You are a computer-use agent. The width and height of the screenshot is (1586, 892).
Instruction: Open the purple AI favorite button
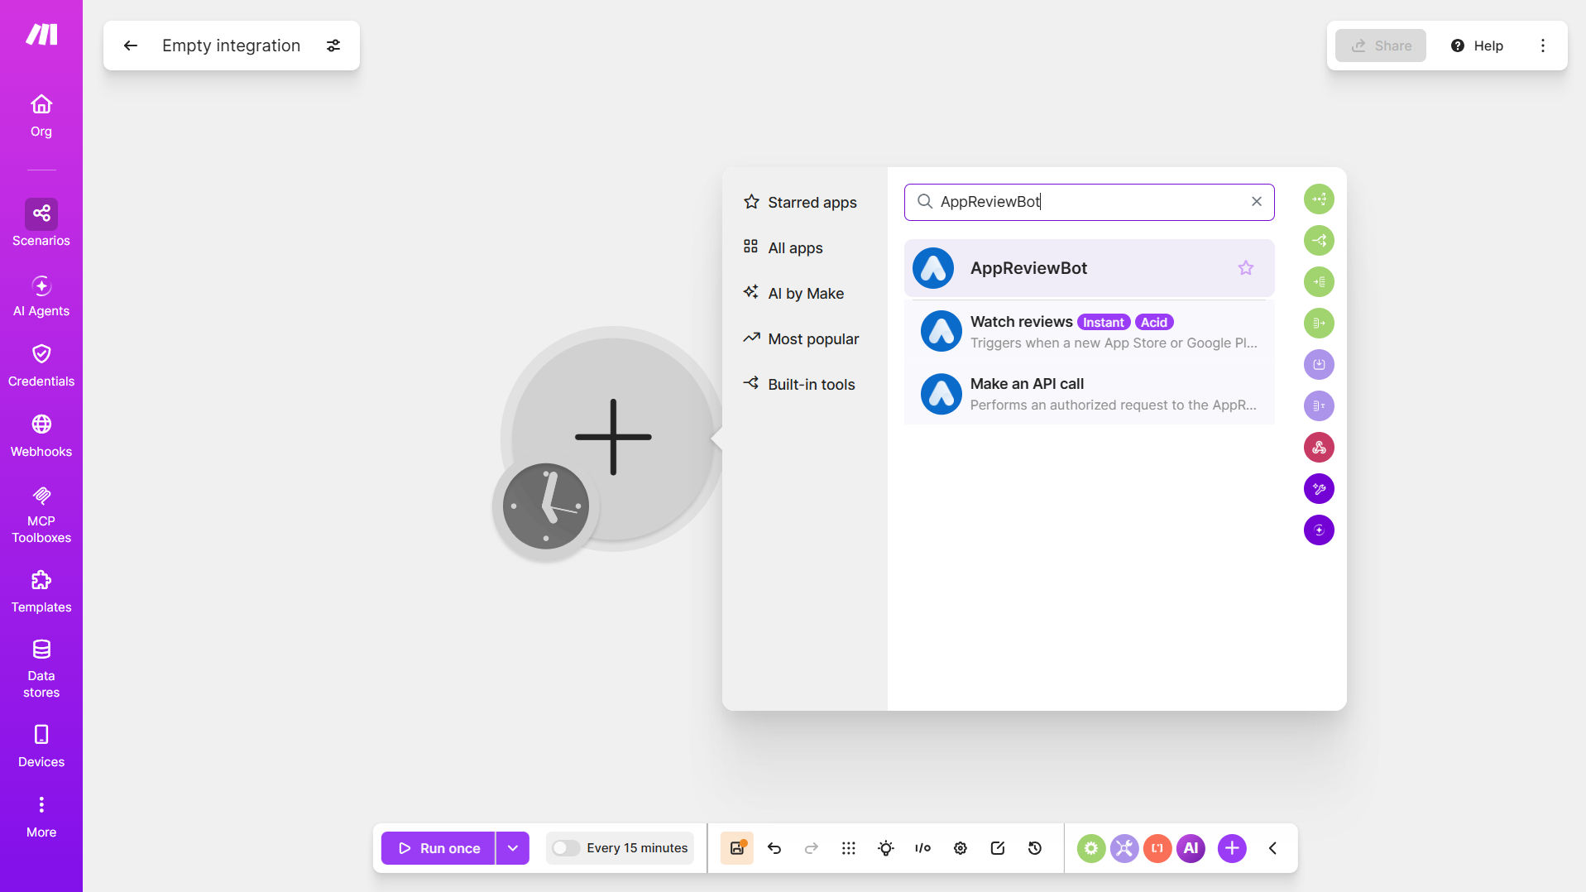pyautogui.click(x=1191, y=848)
